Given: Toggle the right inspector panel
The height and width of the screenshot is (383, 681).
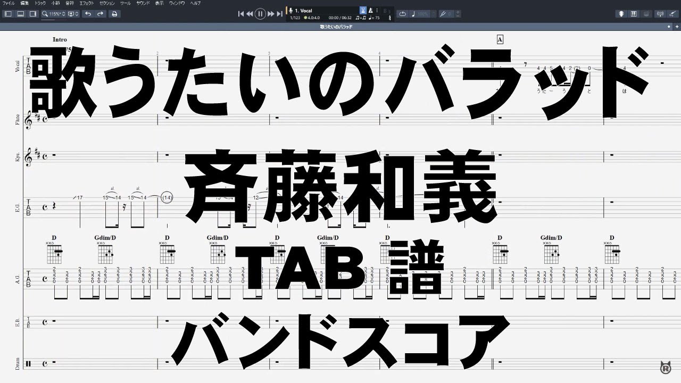Looking at the screenshot, I should point(33,14).
